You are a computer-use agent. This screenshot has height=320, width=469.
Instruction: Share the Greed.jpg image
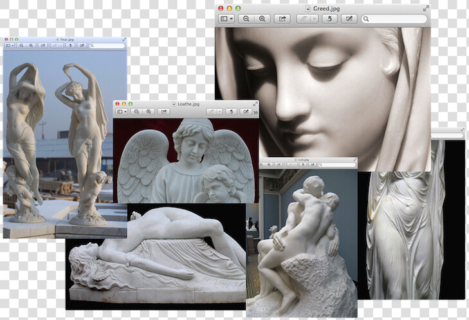[x=282, y=19]
